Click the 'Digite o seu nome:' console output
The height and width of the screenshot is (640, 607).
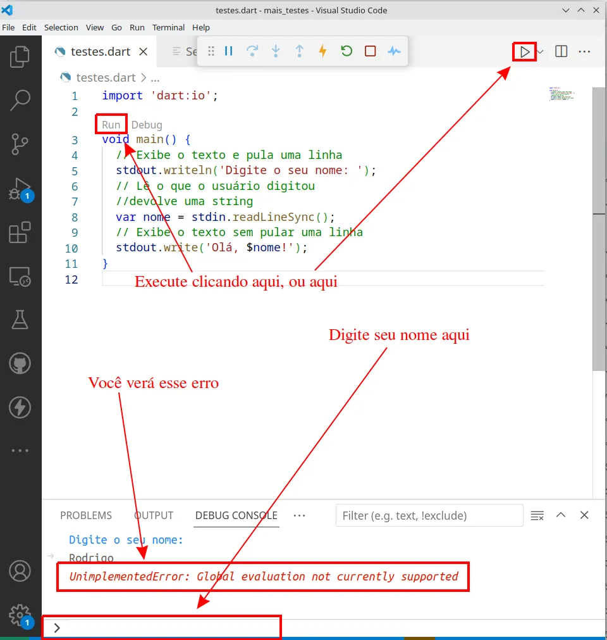[x=126, y=540]
